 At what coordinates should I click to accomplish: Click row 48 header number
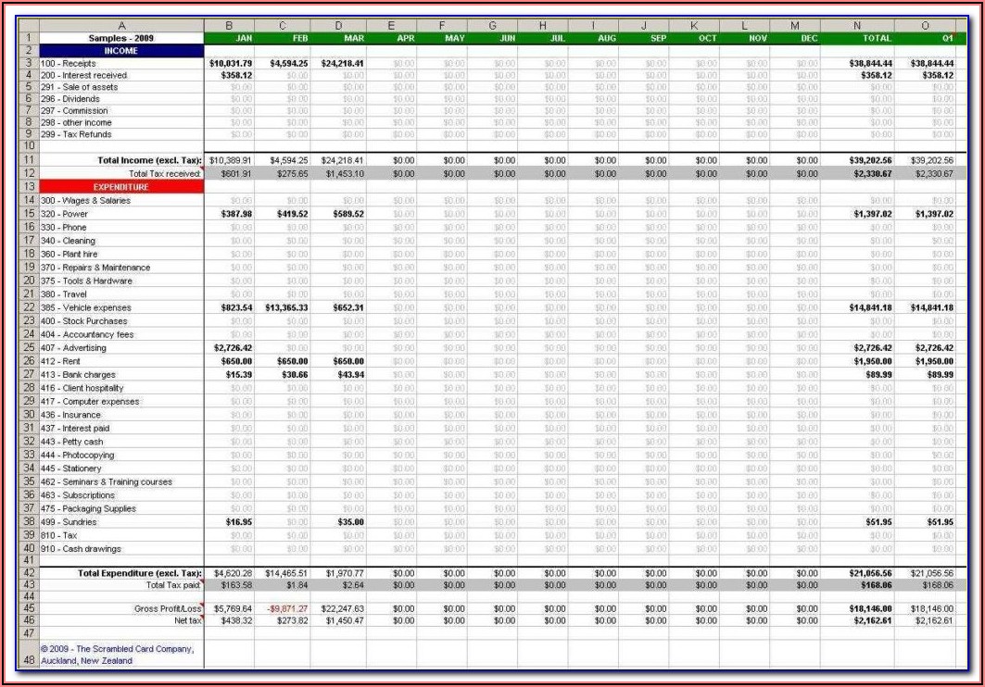point(28,660)
